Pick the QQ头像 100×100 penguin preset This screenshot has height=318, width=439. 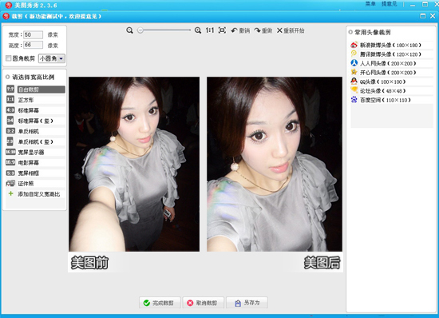pyautogui.click(x=391, y=81)
